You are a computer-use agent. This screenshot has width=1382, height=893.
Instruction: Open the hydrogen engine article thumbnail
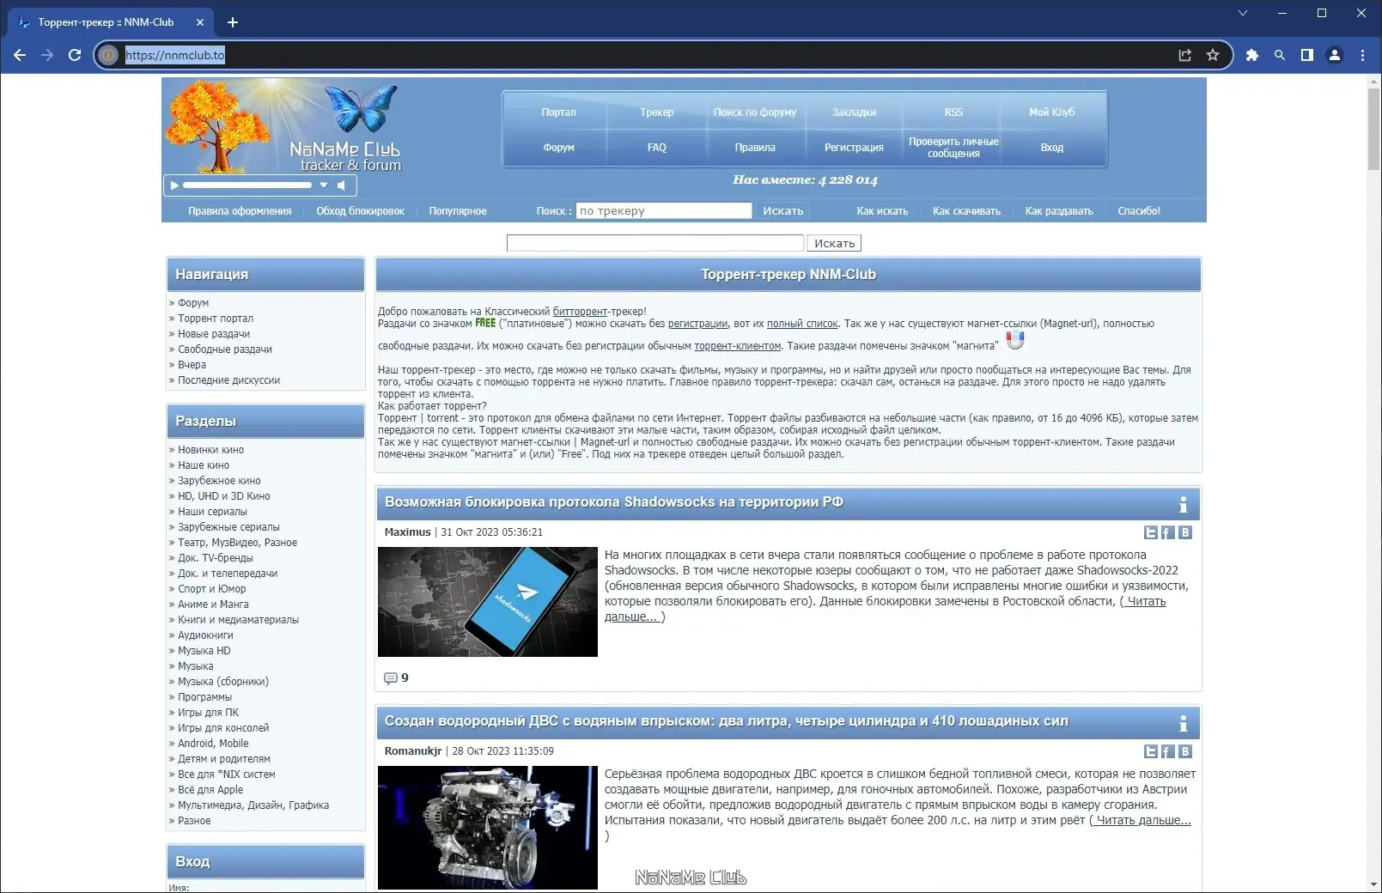[x=488, y=828]
